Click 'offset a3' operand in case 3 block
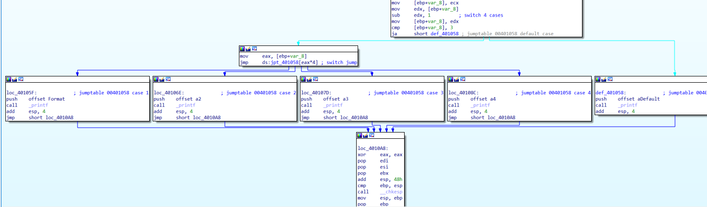 pos(336,99)
